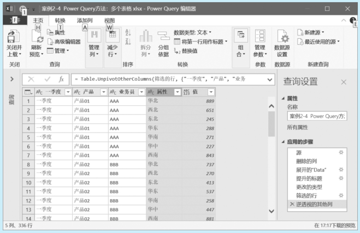Open filter dropdown for 属性 column
Image resolution: width=360 pixels, height=233 pixels.
[178, 92]
